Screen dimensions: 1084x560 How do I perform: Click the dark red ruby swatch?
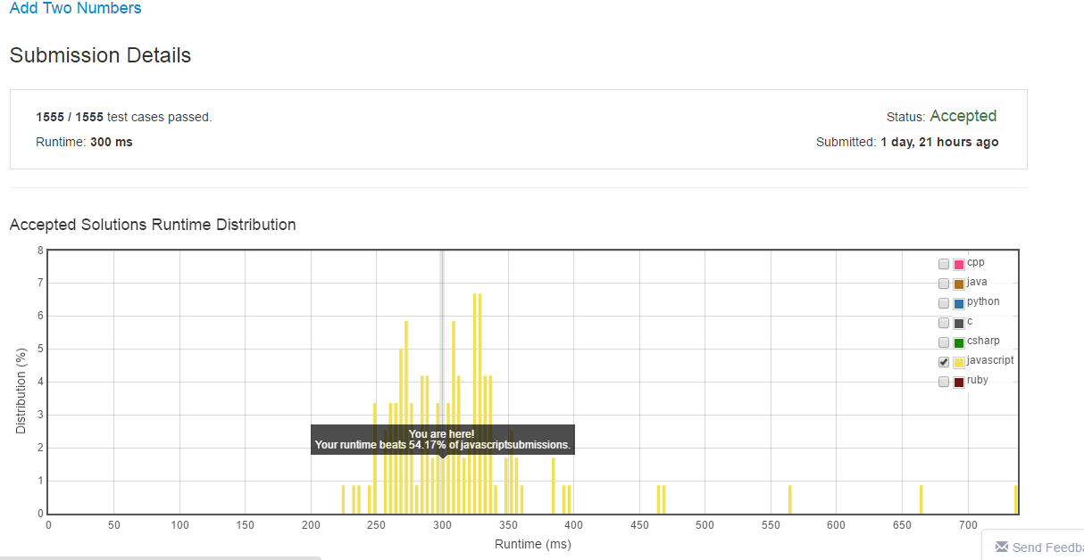coord(959,383)
